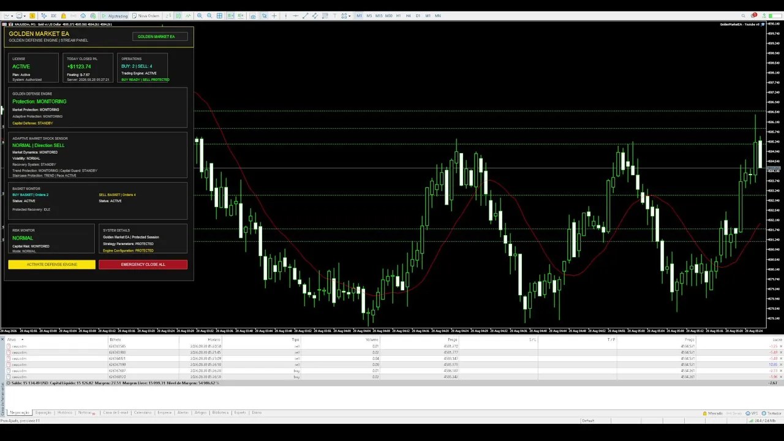The image size is (784, 441).
Task: Open the Caixa de E-mail tab
Action: pos(115,413)
